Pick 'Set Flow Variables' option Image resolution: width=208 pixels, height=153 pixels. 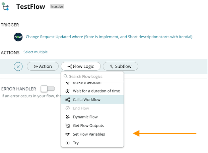[89, 134]
